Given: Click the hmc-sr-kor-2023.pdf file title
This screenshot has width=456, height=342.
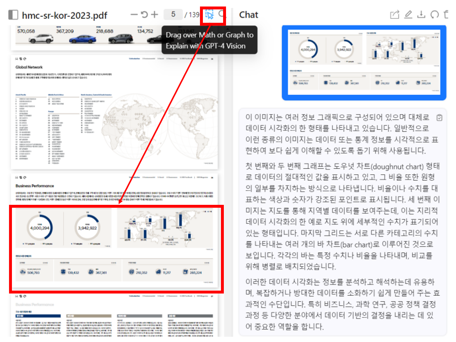Looking at the screenshot, I should 64,15.
